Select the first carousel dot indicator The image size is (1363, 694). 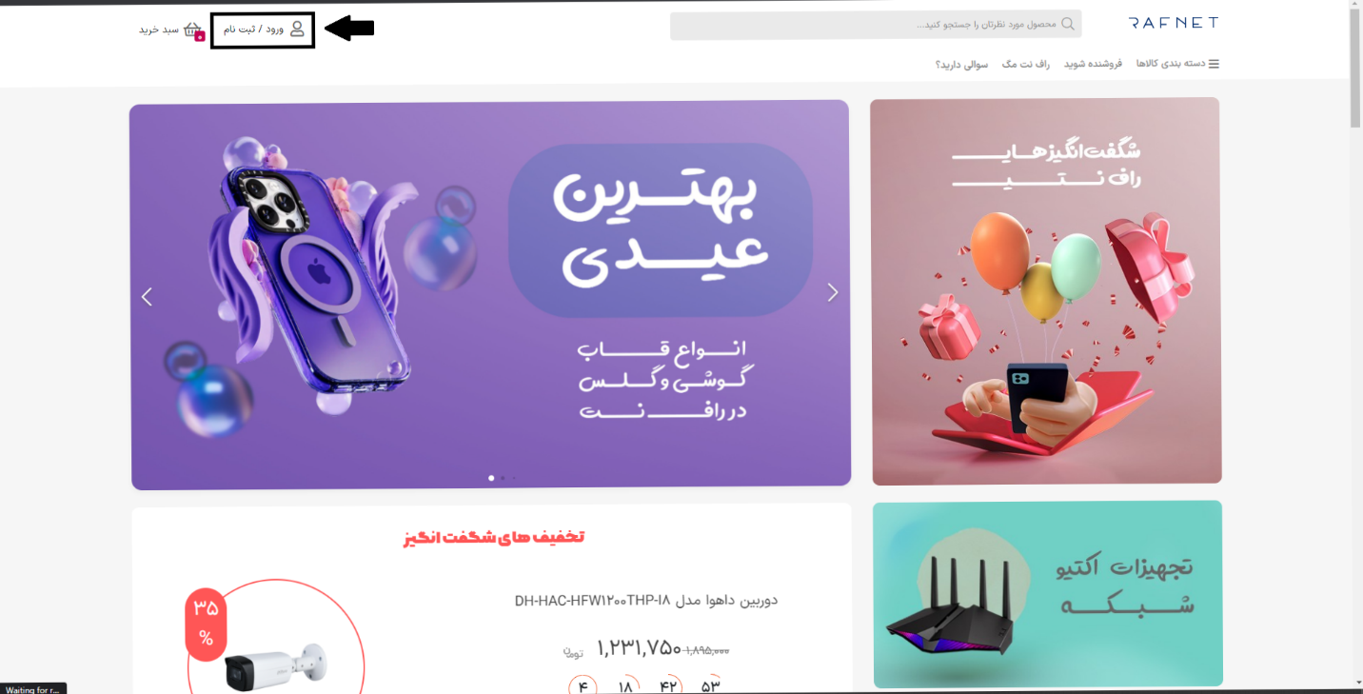[491, 478]
